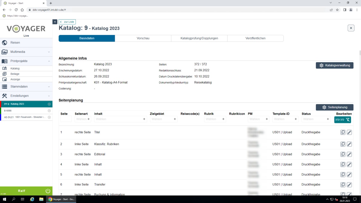Image resolution: width=361 pixels, height=203 pixels.
Task: Open the PM filter dropdown
Action: (x=258, y=119)
